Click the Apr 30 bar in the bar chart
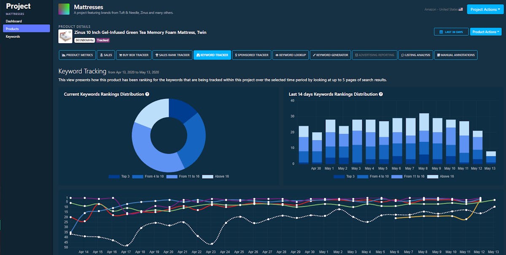This screenshot has width=506, height=255. 317,148
